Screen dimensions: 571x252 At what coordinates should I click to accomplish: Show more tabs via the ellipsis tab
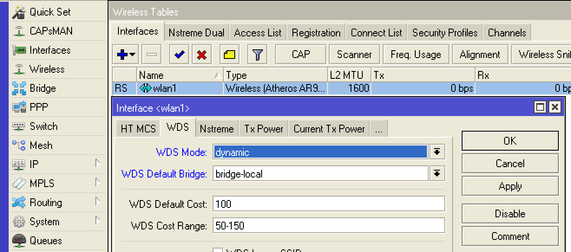point(378,129)
